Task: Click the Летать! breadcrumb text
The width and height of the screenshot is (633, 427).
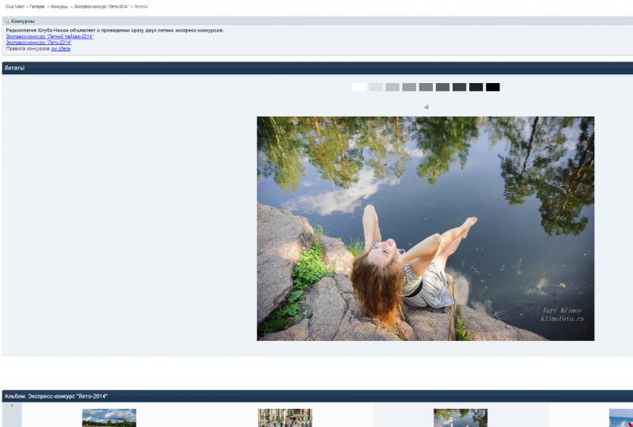Action: pos(141,7)
